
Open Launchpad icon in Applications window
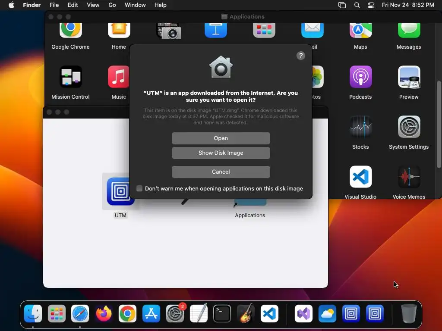[264, 31]
